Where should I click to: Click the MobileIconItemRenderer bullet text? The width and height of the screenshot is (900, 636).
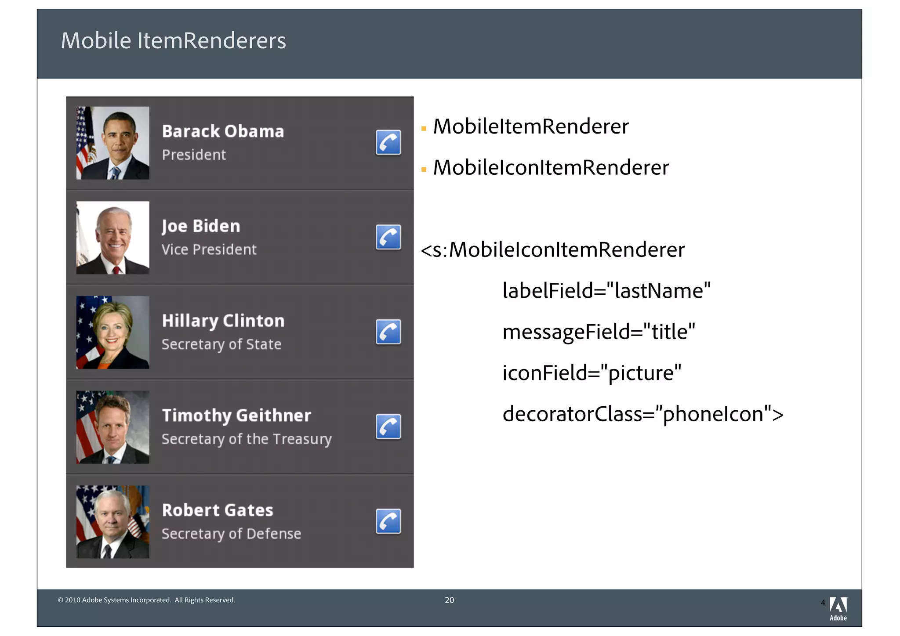(551, 167)
